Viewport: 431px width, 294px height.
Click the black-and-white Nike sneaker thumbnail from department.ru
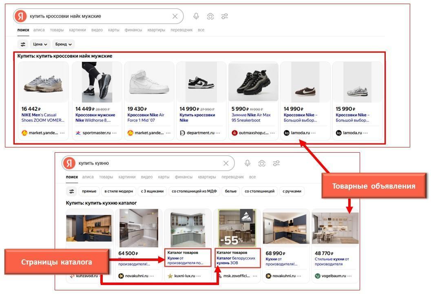[x=201, y=82]
